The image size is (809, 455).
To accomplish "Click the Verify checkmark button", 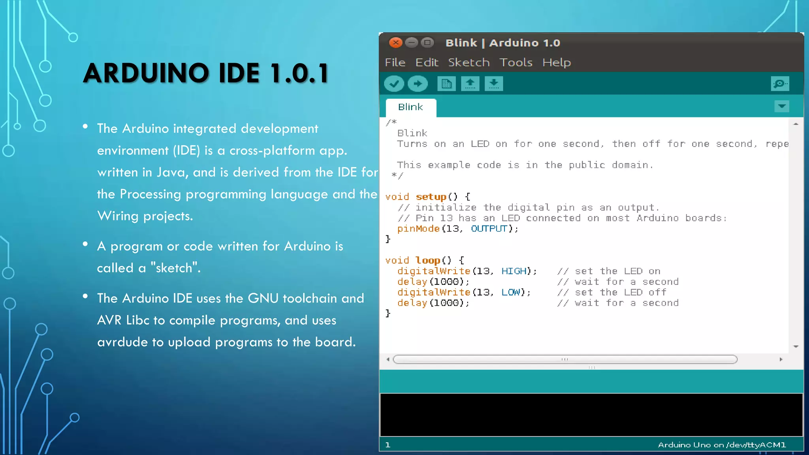I will click(x=394, y=84).
